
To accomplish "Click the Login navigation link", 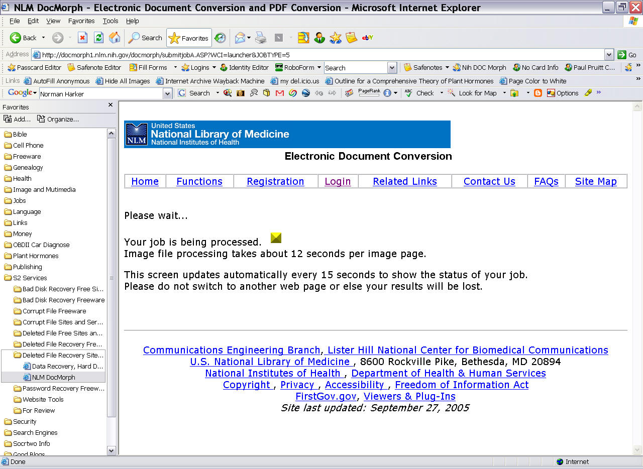I will point(338,181).
